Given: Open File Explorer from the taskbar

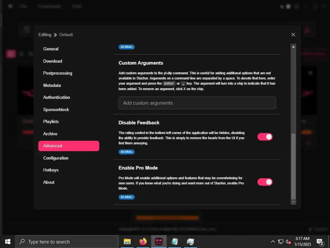Looking at the screenshot, I should (x=127, y=242).
